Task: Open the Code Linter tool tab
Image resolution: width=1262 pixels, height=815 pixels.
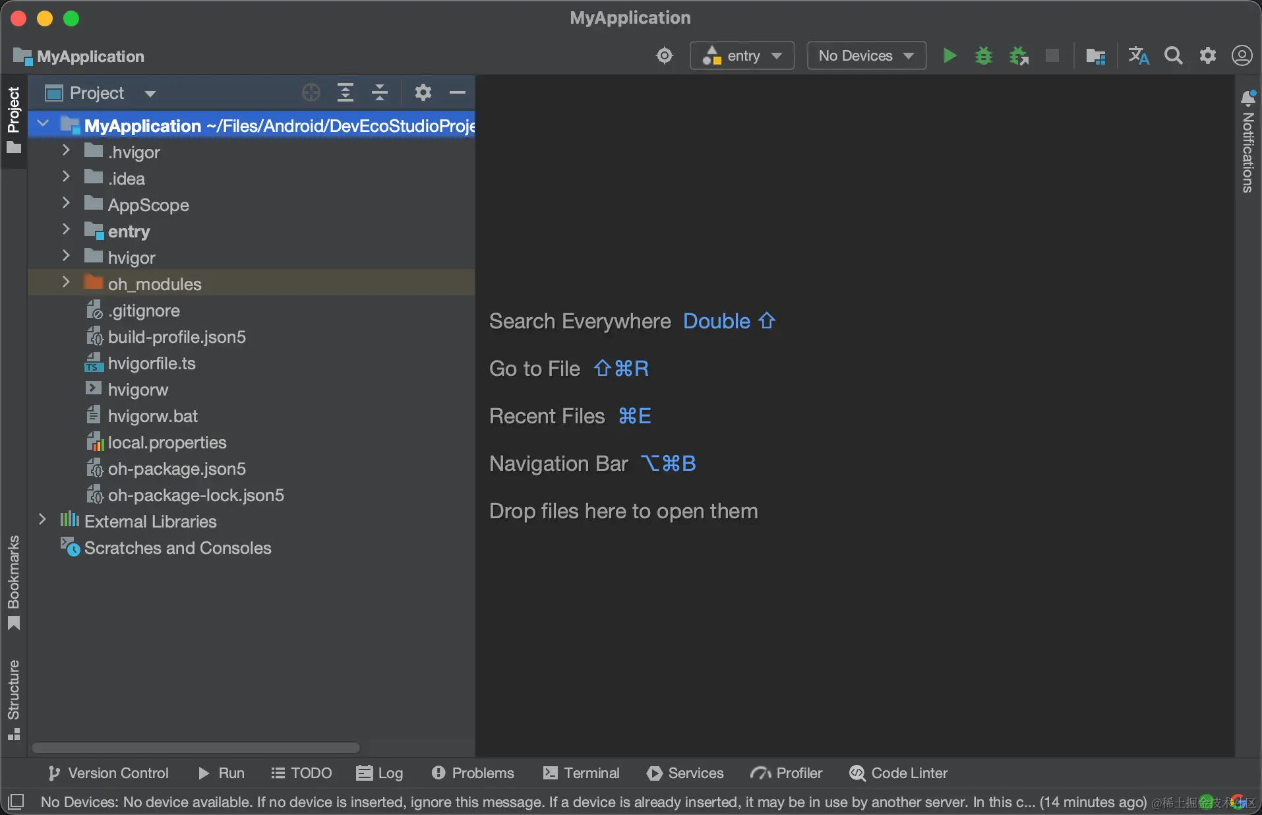Action: coord(899,773)
